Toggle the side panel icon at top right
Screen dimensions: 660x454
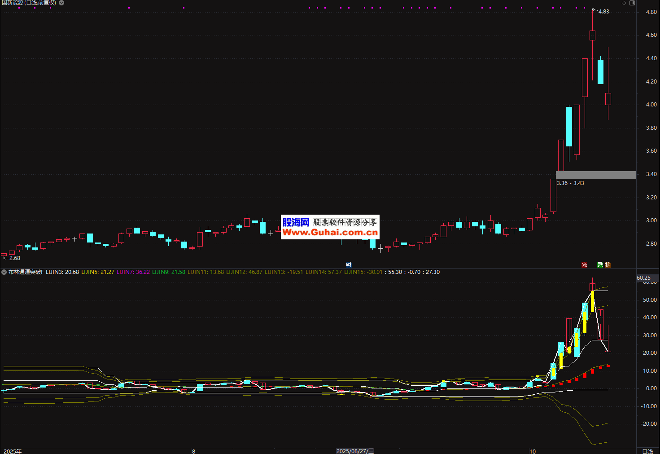point(632,3)
